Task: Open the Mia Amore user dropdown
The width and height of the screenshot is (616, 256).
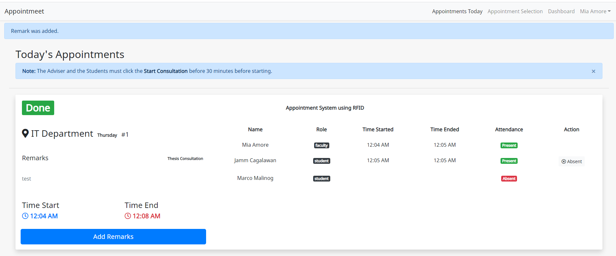Action: pos(595,11)
